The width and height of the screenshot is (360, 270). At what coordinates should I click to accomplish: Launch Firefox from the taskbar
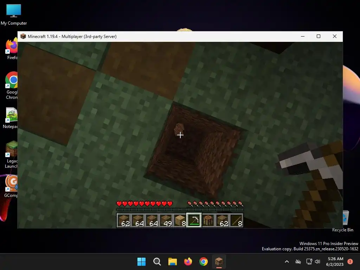click(188, 262)
